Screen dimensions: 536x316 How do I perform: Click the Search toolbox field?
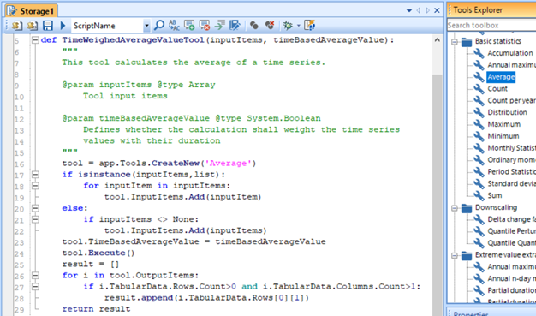pos(491,26)
